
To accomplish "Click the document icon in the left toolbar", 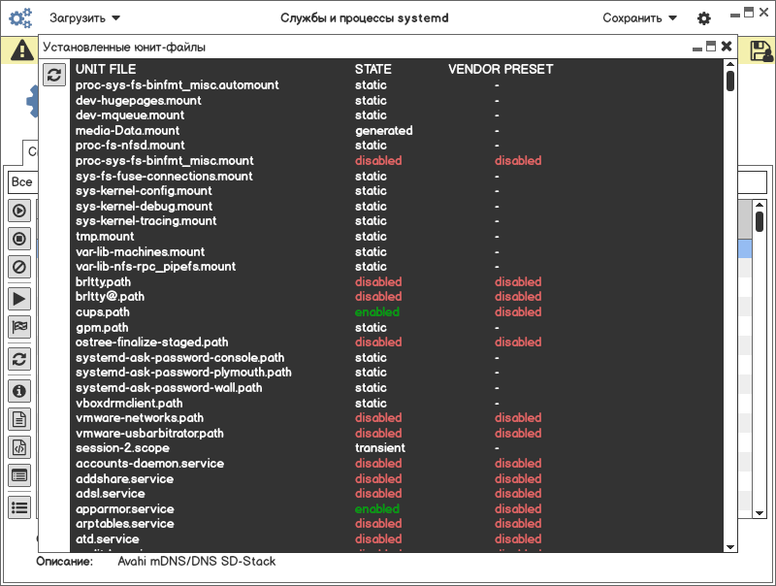I will tap(19, 419).
